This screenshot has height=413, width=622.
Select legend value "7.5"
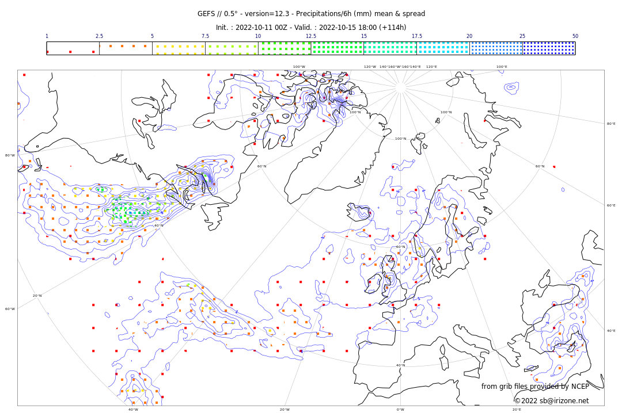tap(205, 36)
